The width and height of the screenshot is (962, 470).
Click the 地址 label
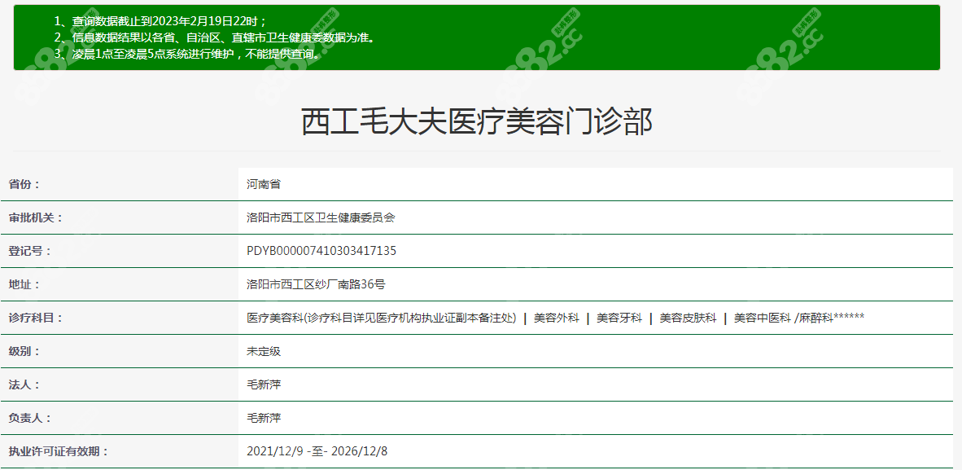(24, 284)
